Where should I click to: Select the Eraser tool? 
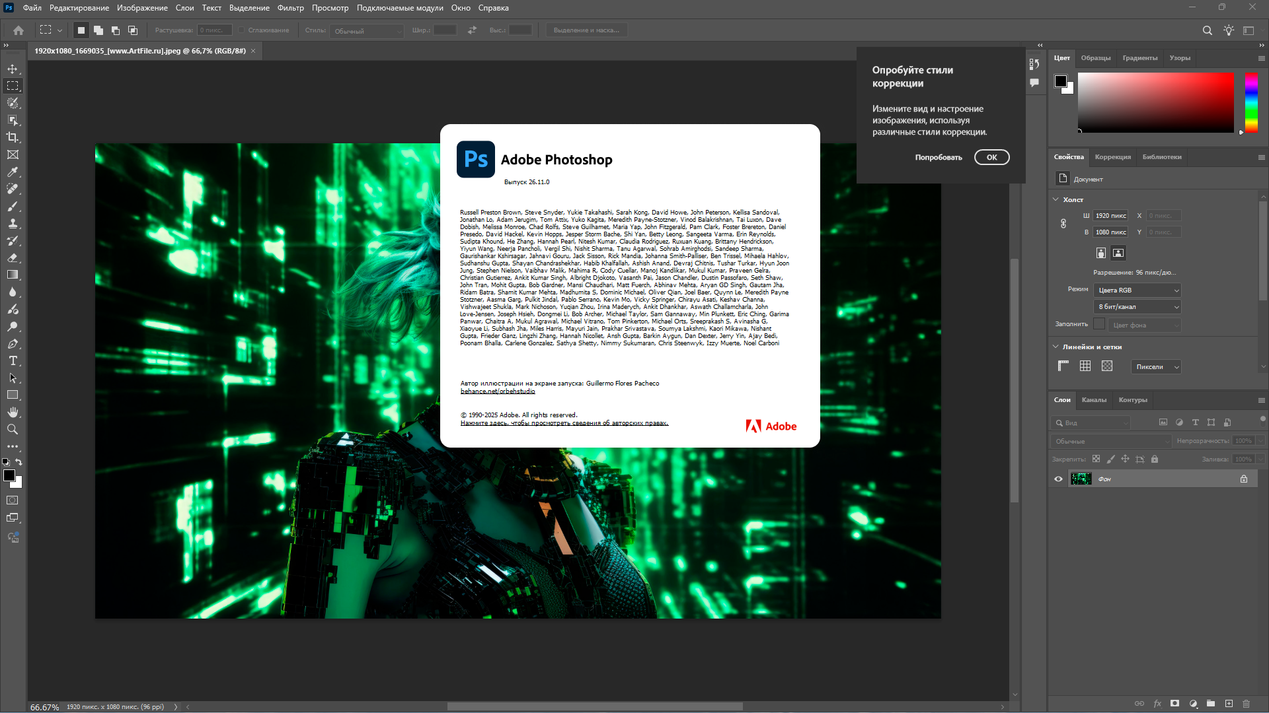point(13,257)
